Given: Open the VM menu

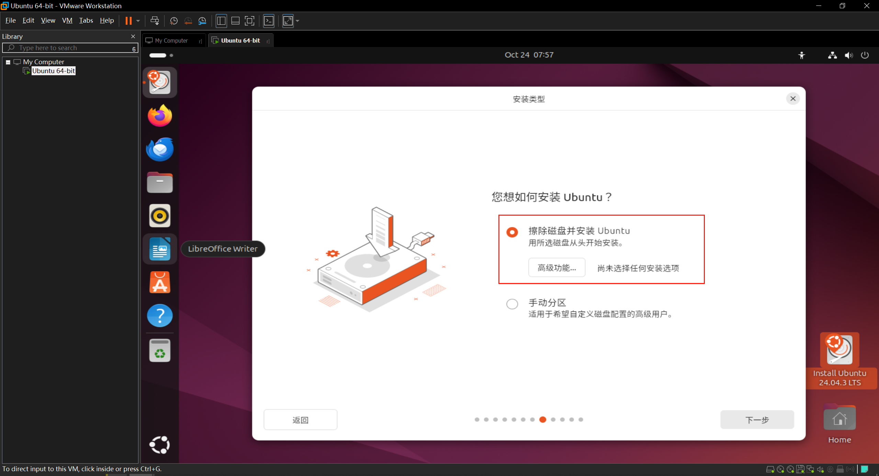Looking at the screenshot, I should click(x=67, y=21).
